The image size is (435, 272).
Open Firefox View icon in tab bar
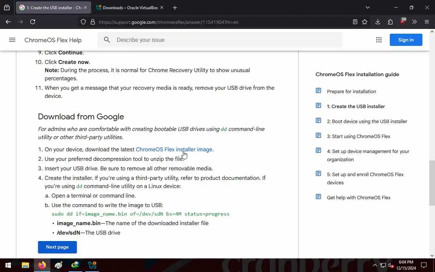7,7
